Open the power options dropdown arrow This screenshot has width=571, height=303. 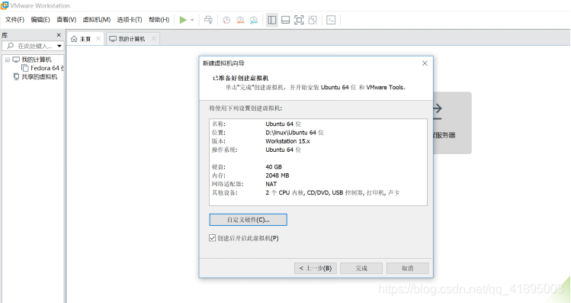[x=192, y=20]
